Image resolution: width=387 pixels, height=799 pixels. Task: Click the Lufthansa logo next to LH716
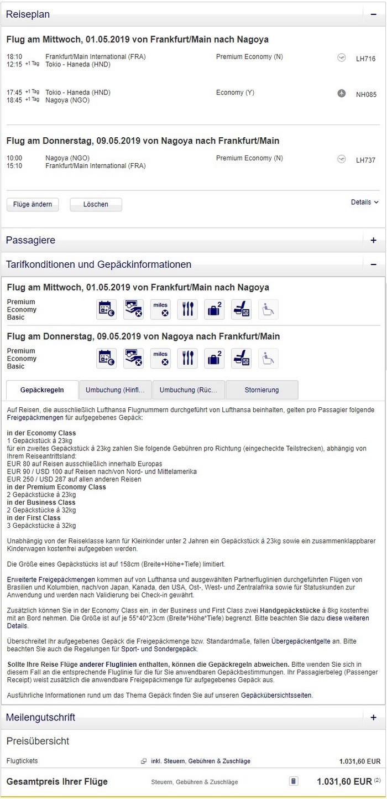coord(342,57)
